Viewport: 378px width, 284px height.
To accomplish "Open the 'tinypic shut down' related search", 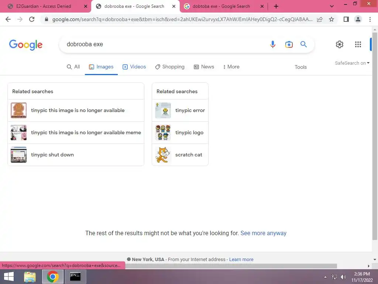I will coord(76,155).
